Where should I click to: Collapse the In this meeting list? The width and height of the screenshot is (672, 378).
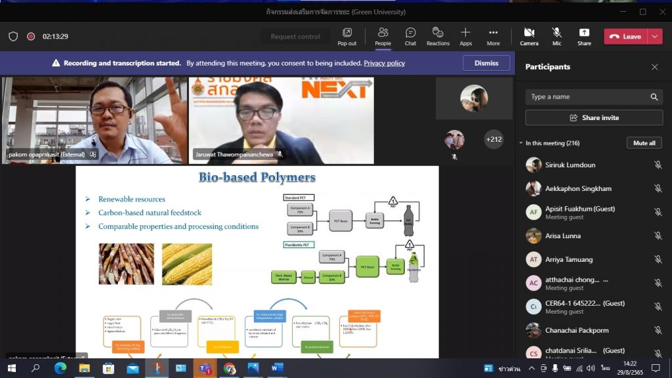point(521,143)
